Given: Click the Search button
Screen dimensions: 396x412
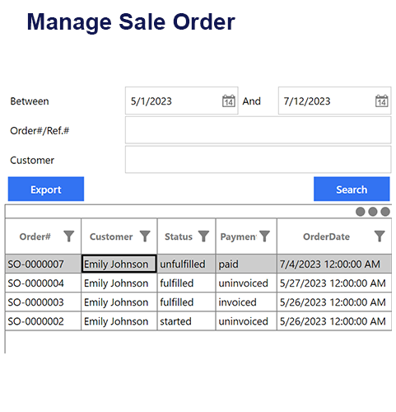Looking at the screenshot, I should [x=352, y=189].
